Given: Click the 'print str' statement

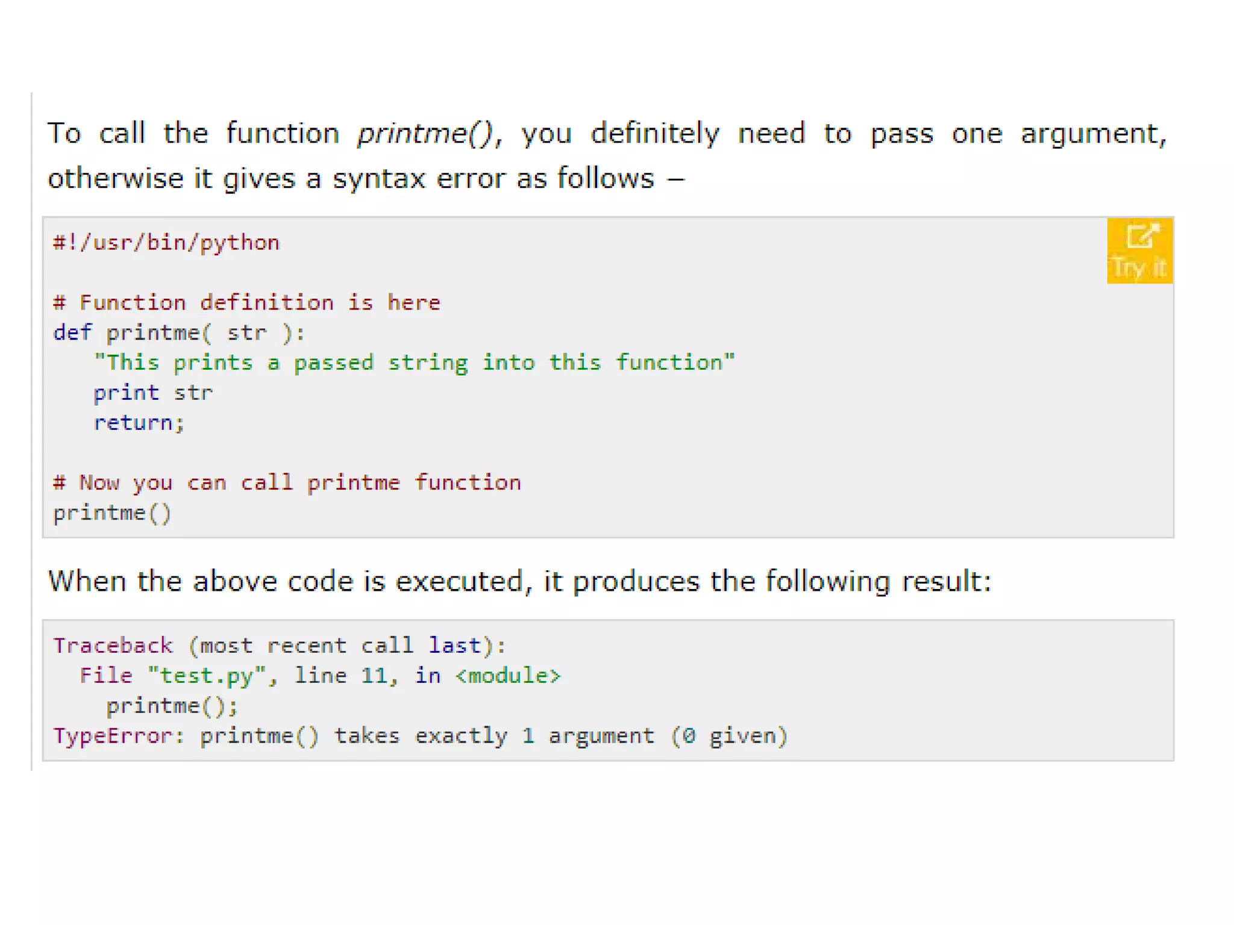Looking at the screenshot, I should (x=153, y=393).
